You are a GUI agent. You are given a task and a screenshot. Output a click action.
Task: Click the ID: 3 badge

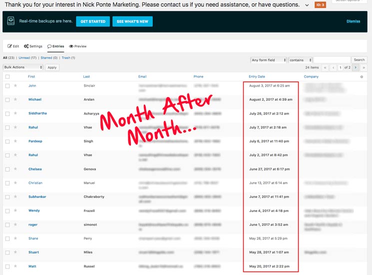click(320, 4)
